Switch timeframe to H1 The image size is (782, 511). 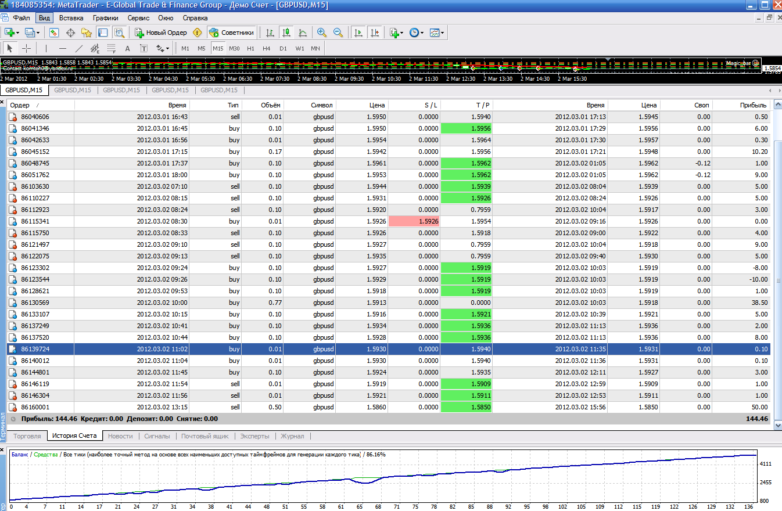point(250,48)
